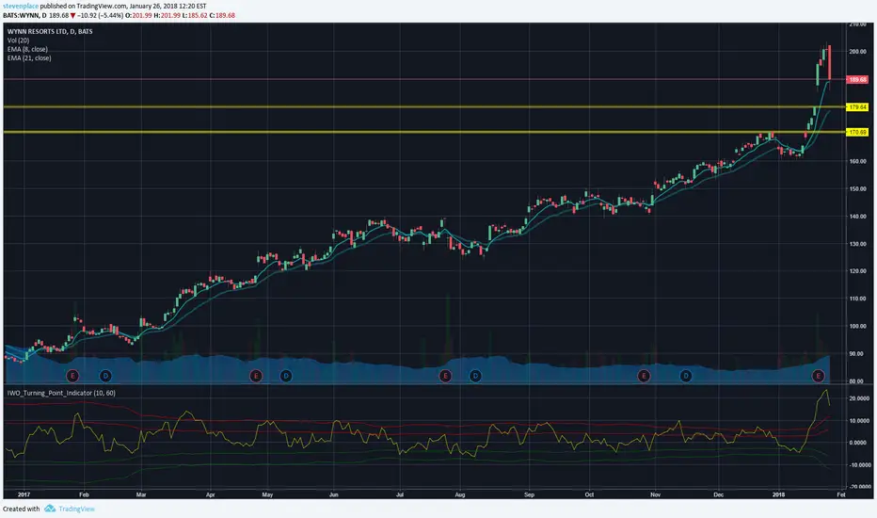Click the -10.0000 indicator axis label
This screenshot has width=877, height=518.
858,465
